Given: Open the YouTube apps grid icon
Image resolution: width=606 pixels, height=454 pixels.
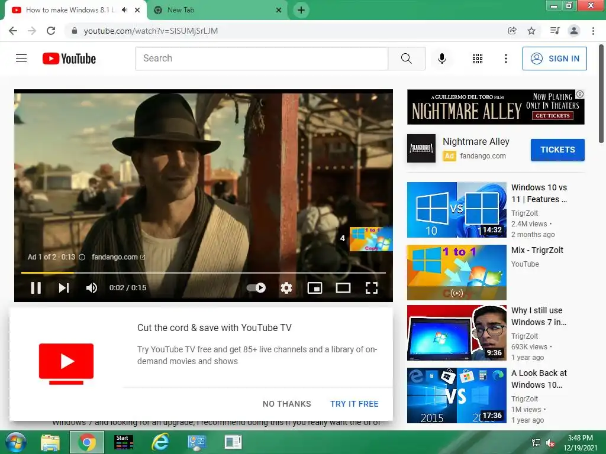Looking at the screenshot, I should [478, 59].
